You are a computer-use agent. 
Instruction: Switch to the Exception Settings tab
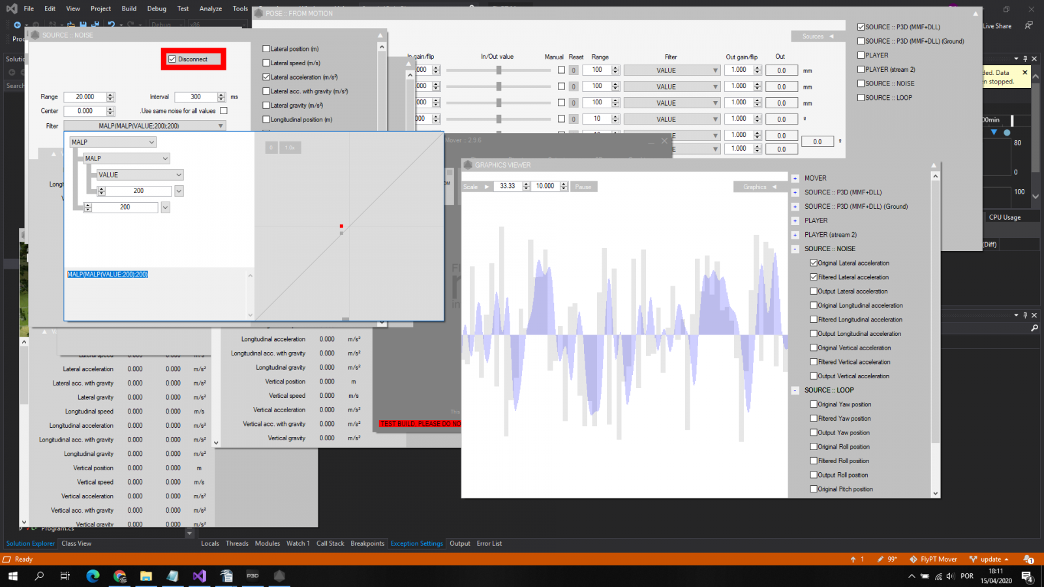pyautogui.click(x=416, y=543)
